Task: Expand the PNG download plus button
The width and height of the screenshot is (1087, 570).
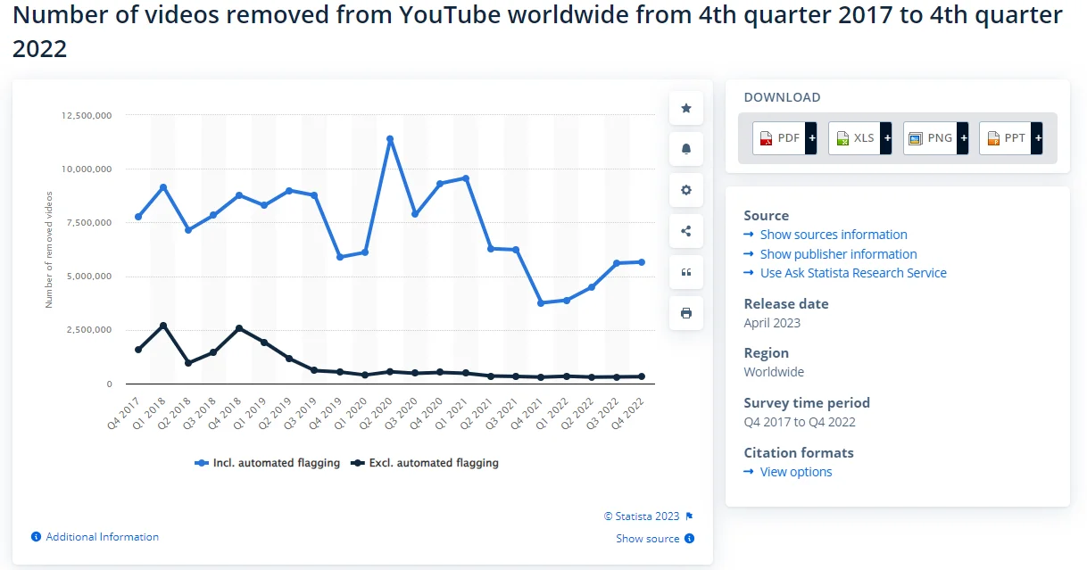Action: 962,138
